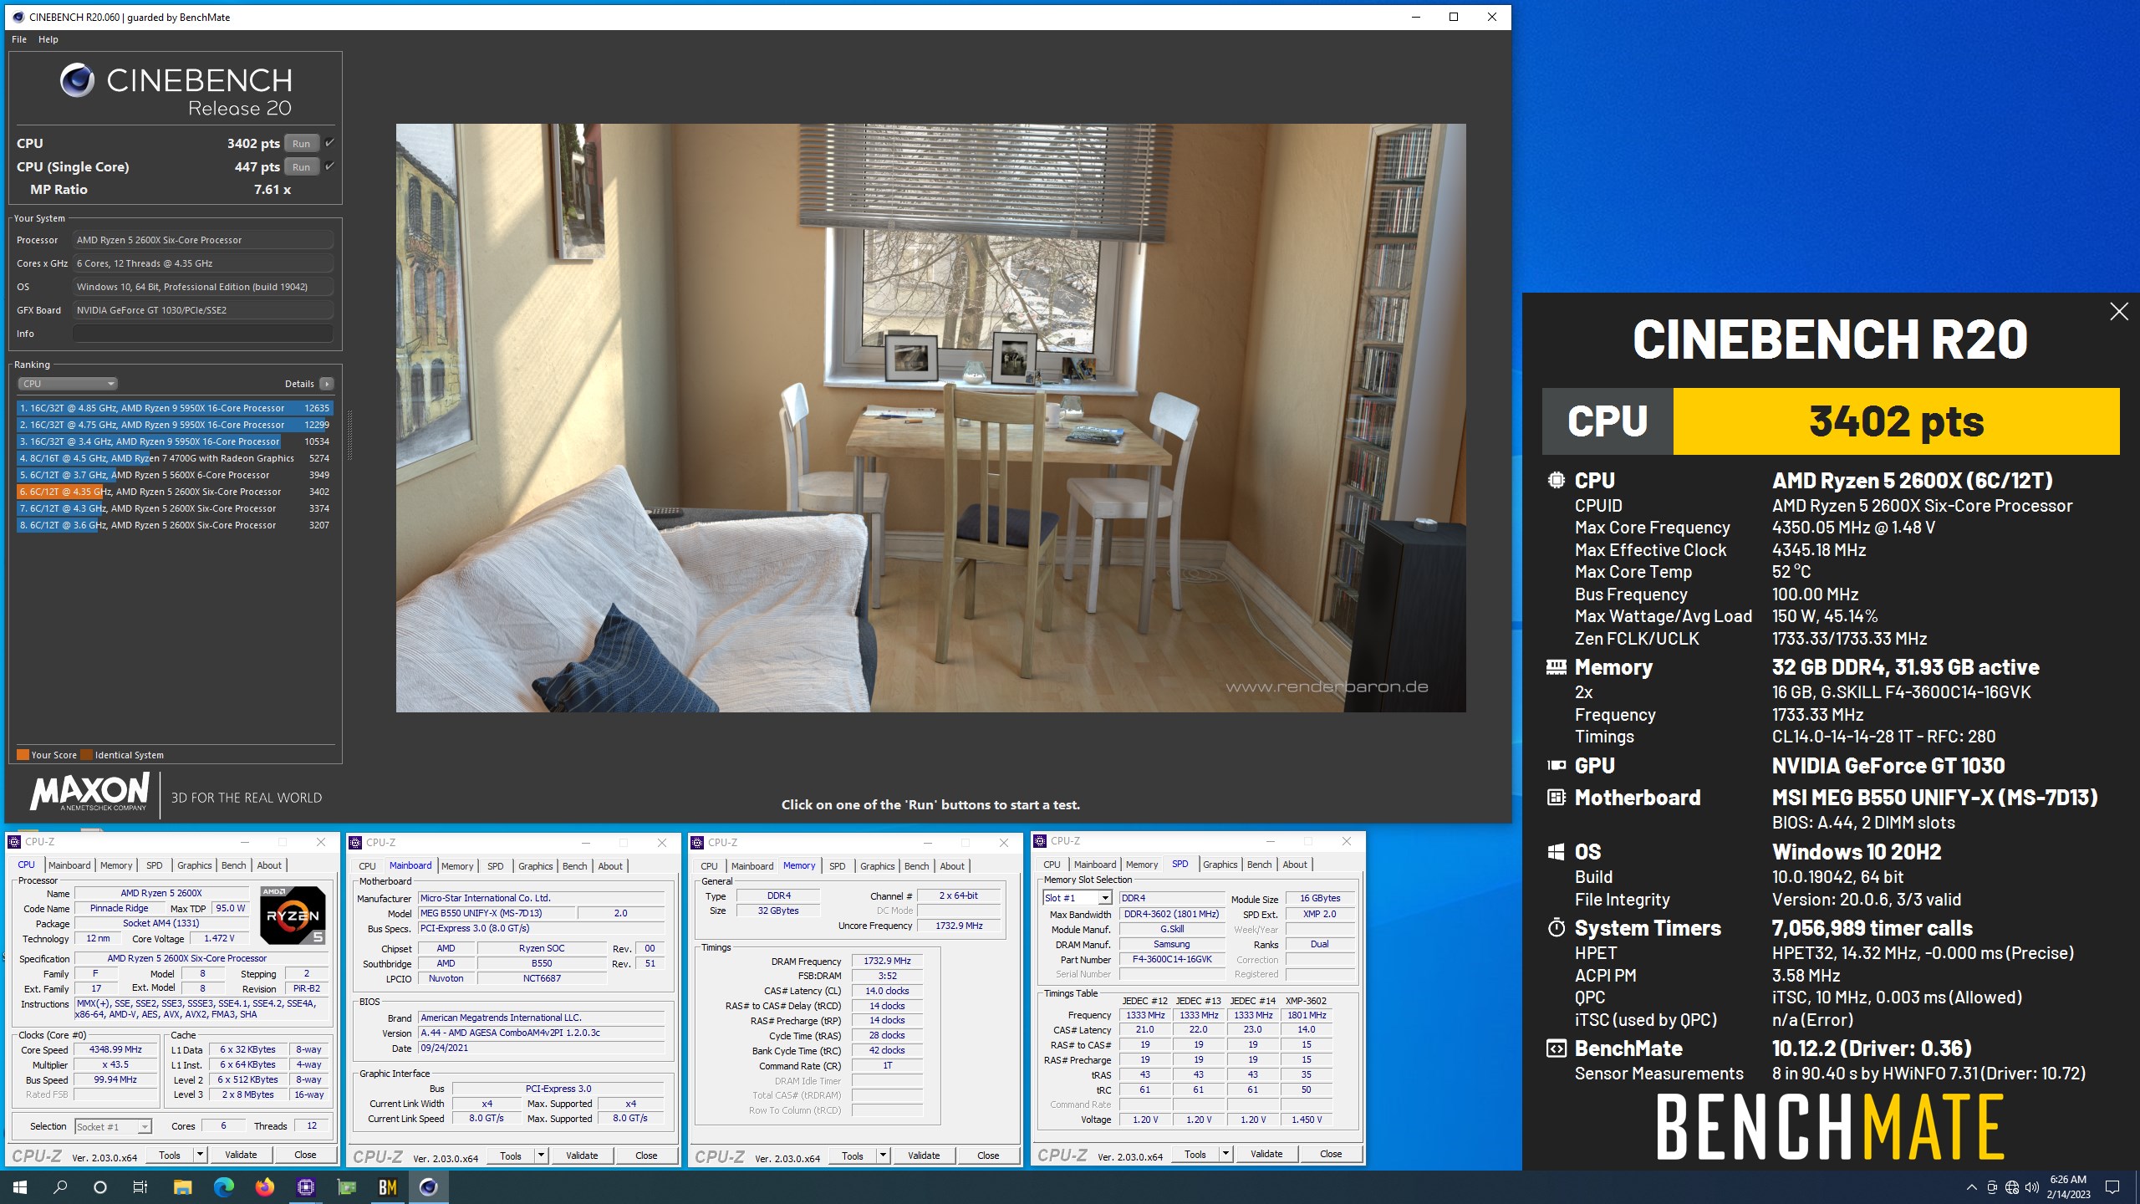This screenshot has width=2140, height=1204.
Task: Open Tools dropdown arrow in first CPU-Z
Action: point(200,1155)
